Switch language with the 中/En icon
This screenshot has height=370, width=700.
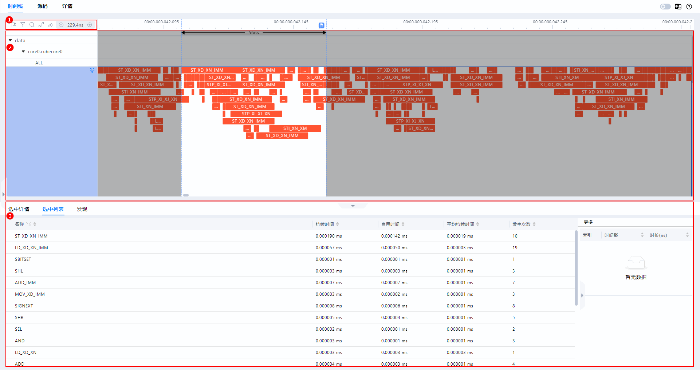coord(678,7)
